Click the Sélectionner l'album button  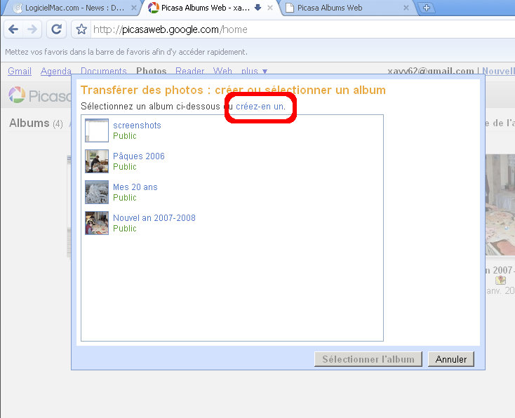(368, 359)
